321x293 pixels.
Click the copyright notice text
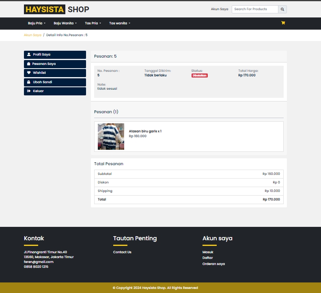(155, 288)
